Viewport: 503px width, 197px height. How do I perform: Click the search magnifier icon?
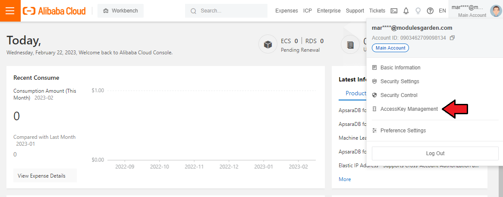pos(193,11)
